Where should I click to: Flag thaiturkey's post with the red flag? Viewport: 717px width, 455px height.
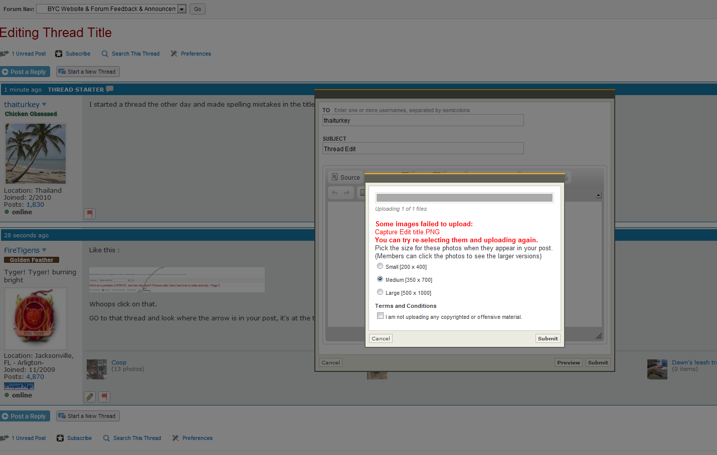coord(89,214)
